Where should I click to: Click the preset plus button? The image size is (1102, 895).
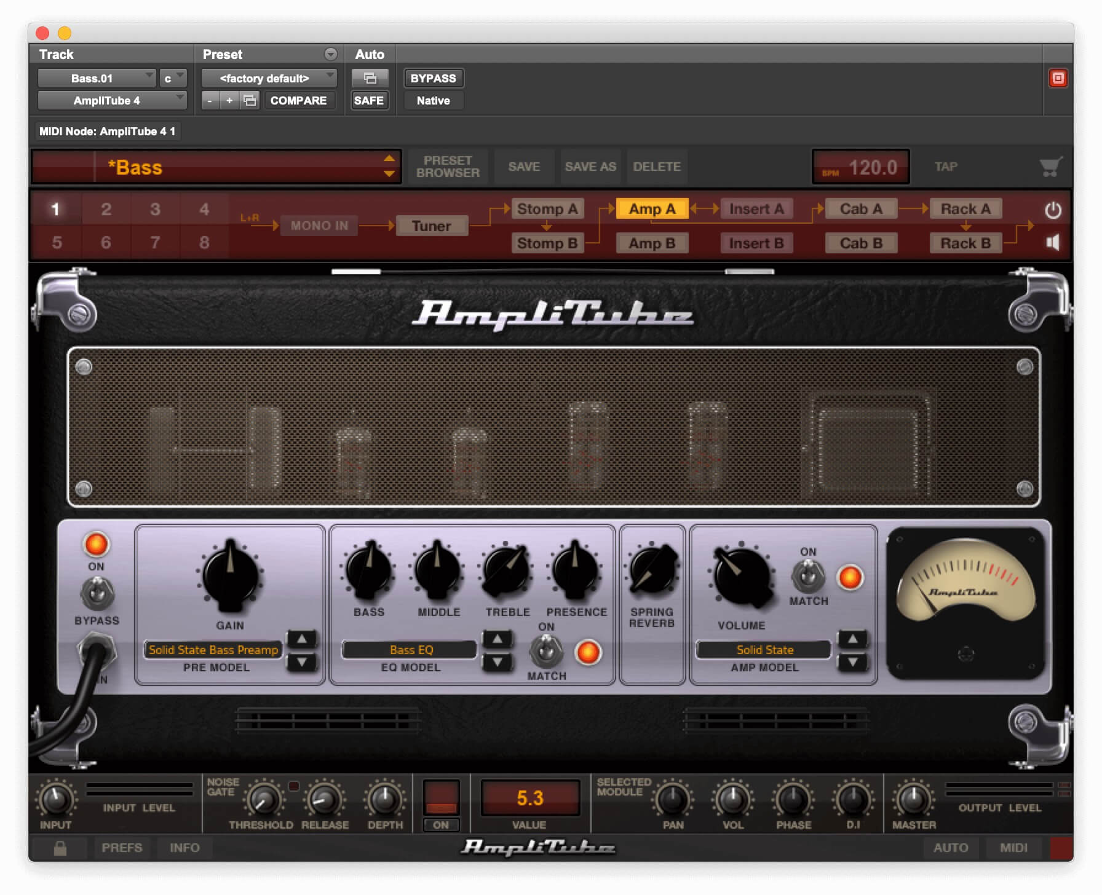(229, 100)
